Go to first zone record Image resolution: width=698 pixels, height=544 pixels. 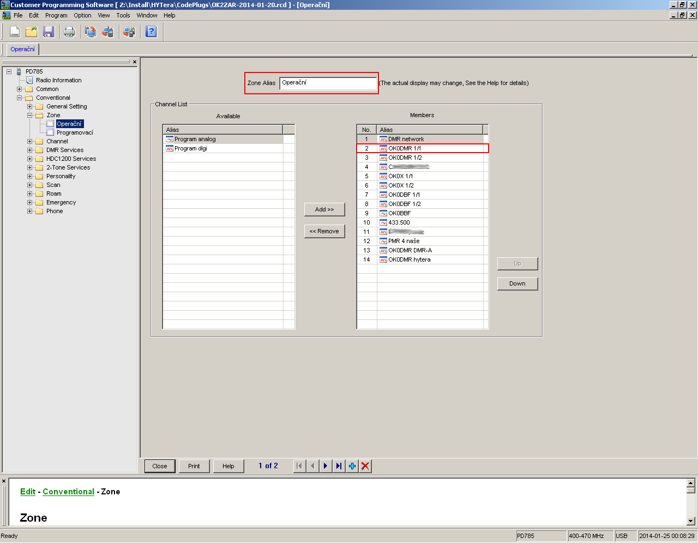pos(299,466)
